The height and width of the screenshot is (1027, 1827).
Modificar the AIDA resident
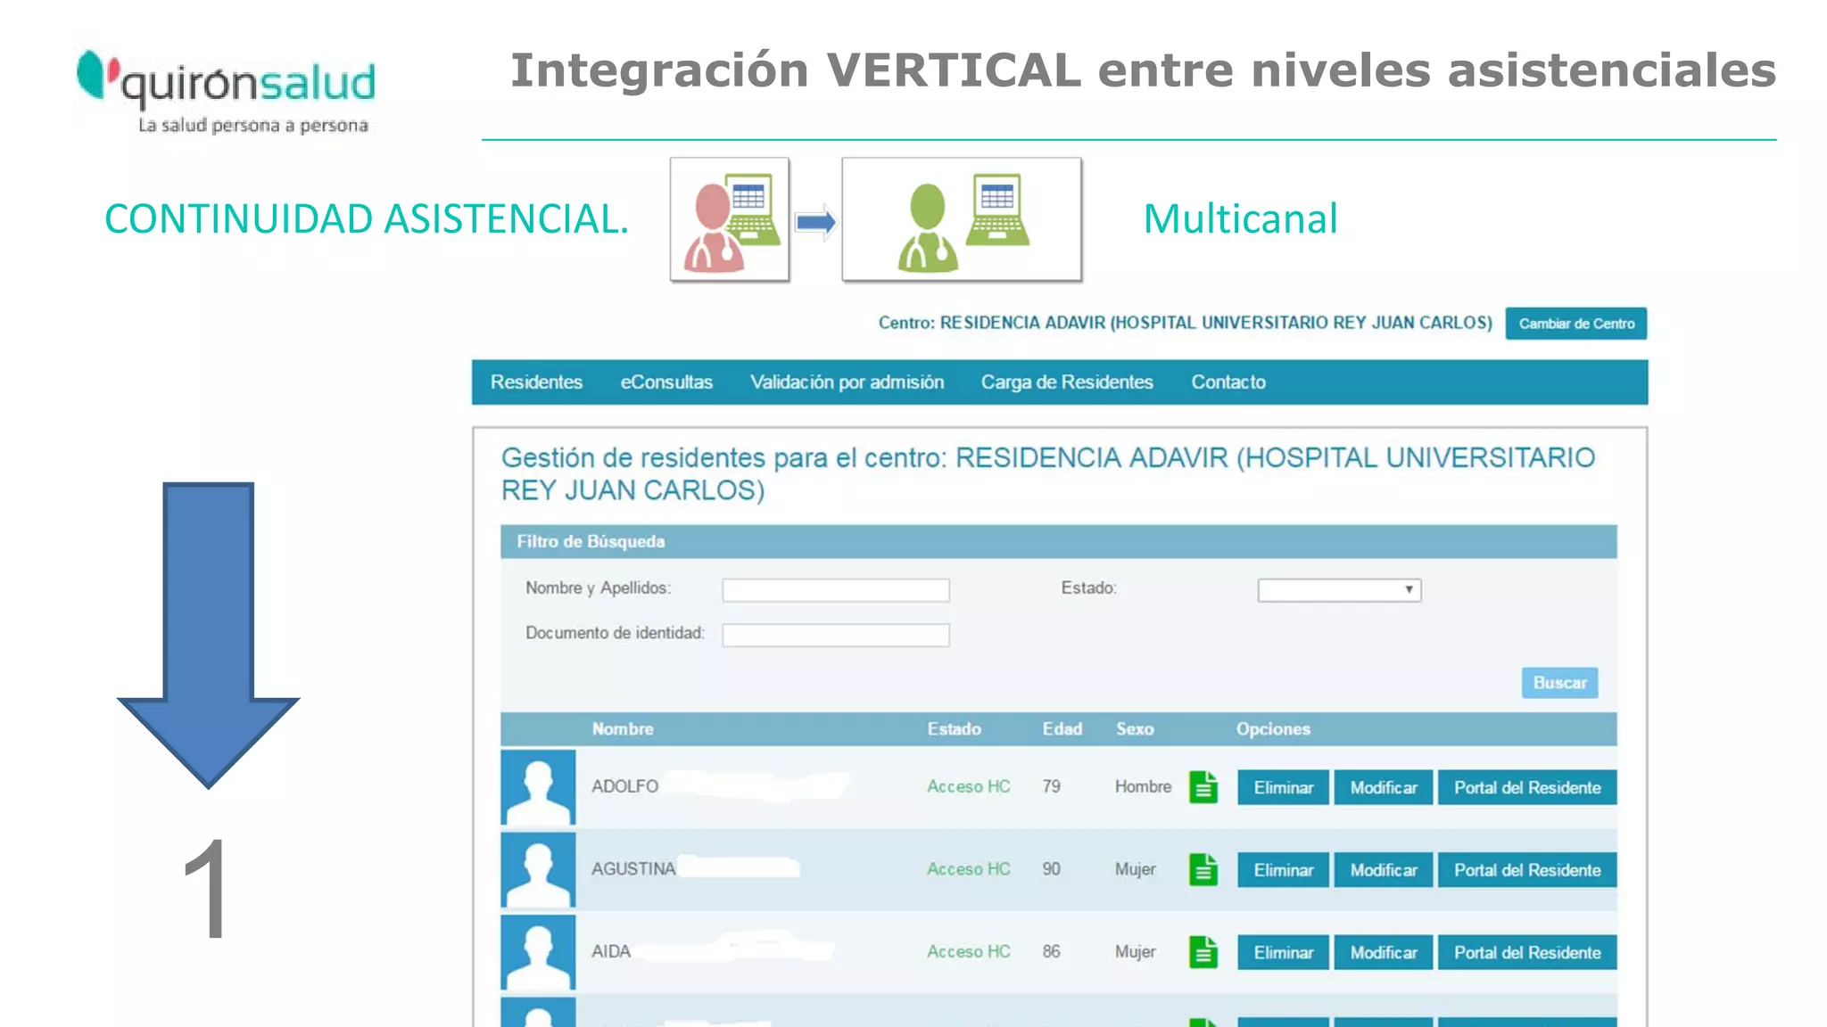(x=1384, y=952)
